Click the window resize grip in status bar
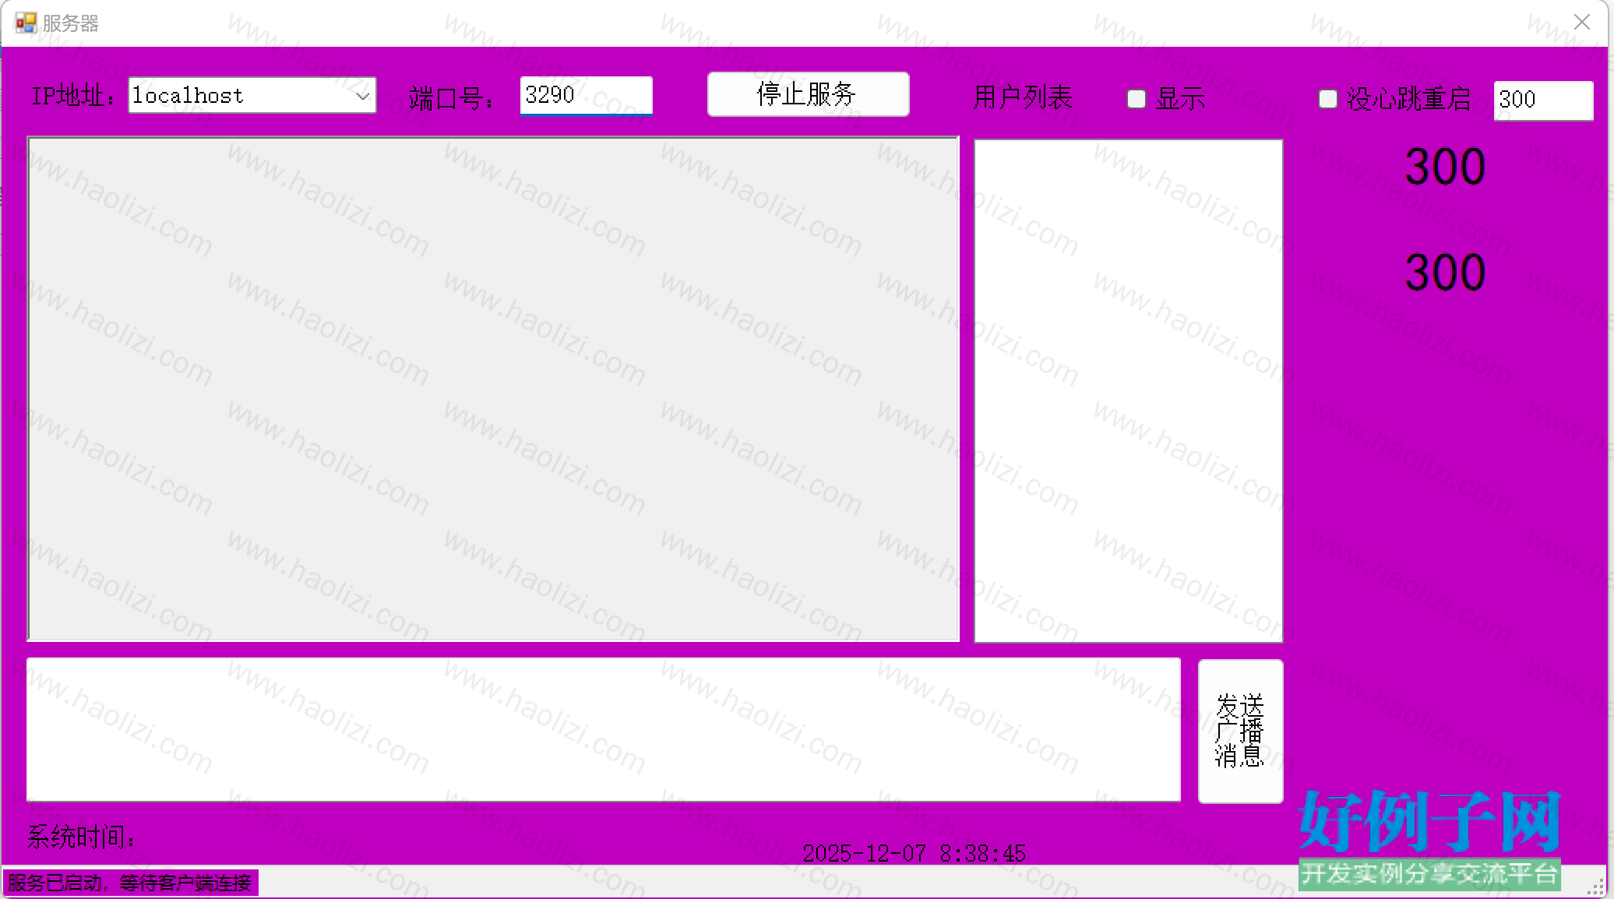1614x899 pixels. click(1596, 887)
